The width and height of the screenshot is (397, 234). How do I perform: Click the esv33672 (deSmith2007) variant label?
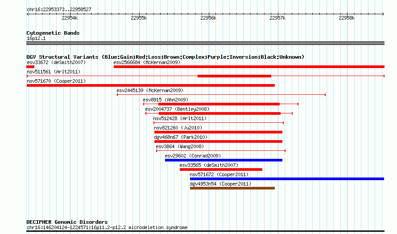56,62
